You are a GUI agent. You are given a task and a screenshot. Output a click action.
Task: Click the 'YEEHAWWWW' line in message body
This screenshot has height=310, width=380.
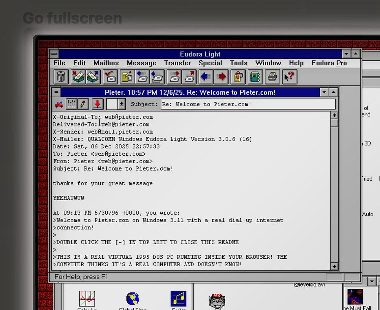[68, 198]
